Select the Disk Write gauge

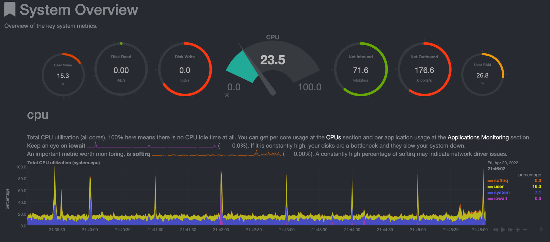pos(185,69)
